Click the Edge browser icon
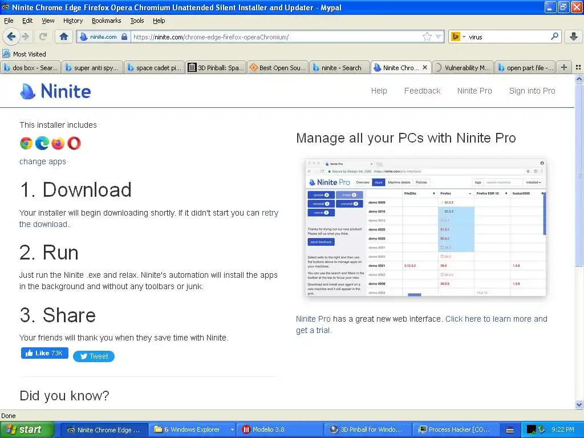 click(42, 143)
